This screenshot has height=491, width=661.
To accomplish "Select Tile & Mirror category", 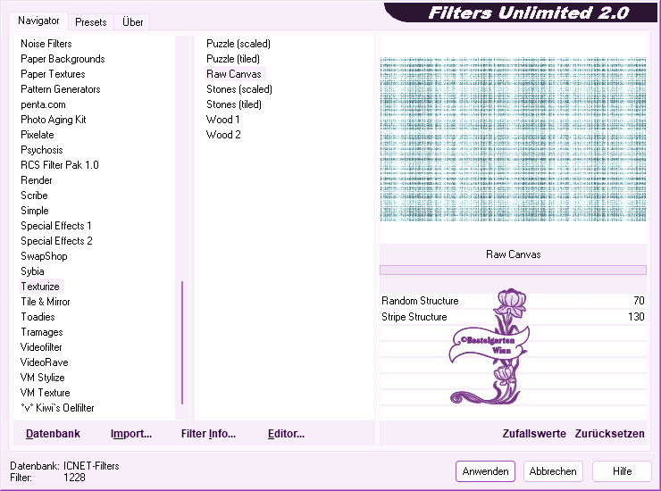I will coord(45,302).
